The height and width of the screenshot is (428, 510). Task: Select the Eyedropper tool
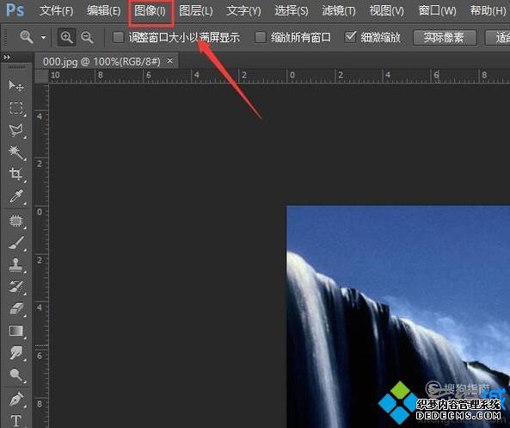[x=16, y=196]
